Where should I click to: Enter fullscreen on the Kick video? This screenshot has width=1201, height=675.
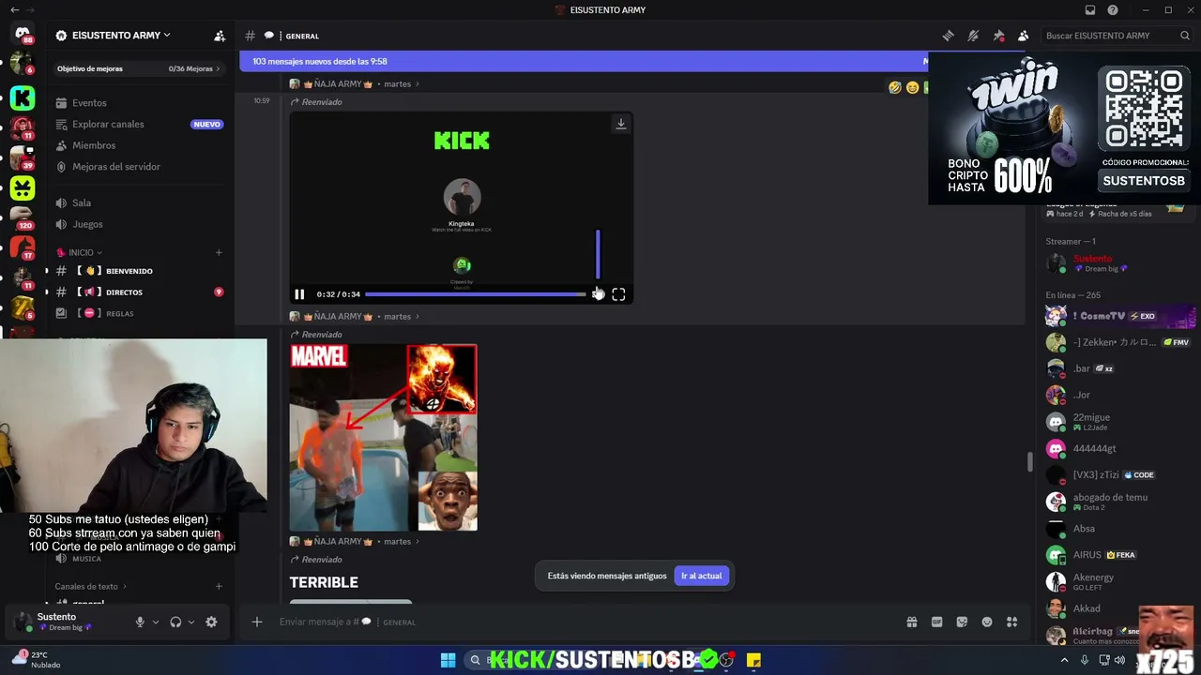tap(618, 294)
